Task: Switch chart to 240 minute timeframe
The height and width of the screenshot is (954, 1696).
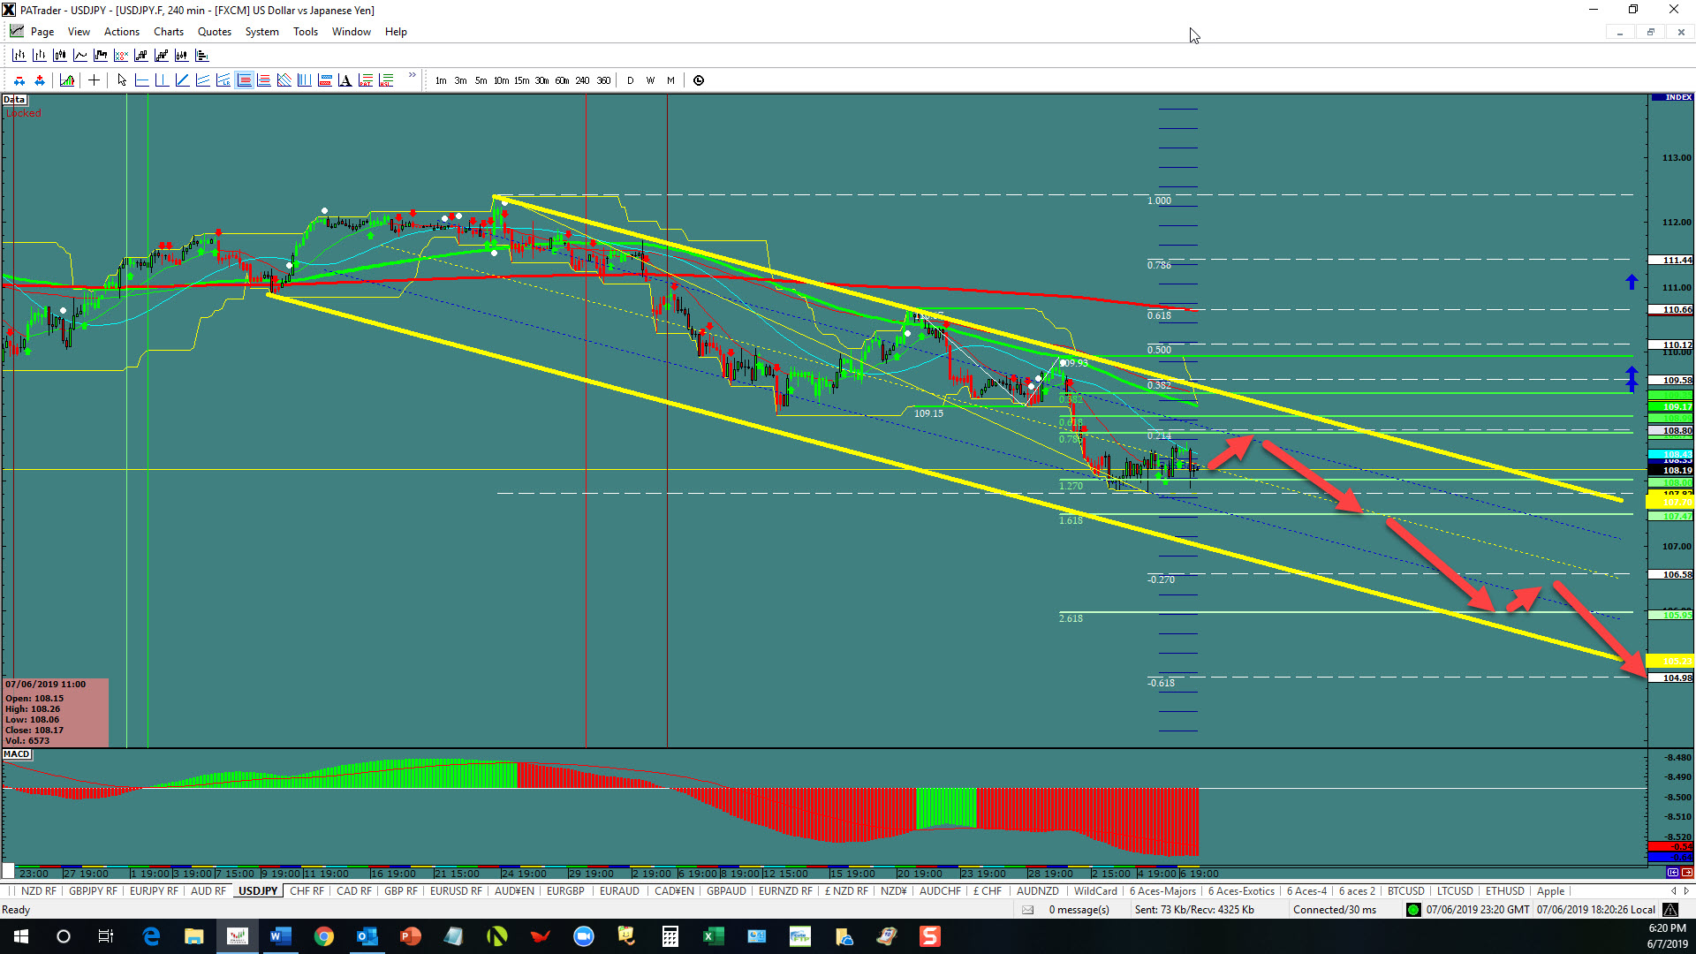Action: [582, 80]
